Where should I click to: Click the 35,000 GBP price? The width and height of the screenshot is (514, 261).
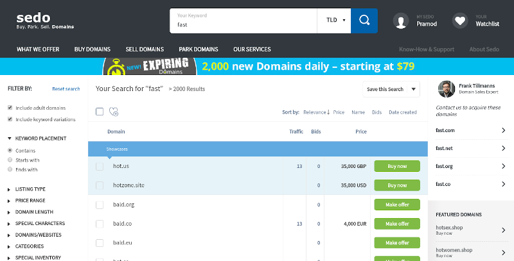pos(353,166)
